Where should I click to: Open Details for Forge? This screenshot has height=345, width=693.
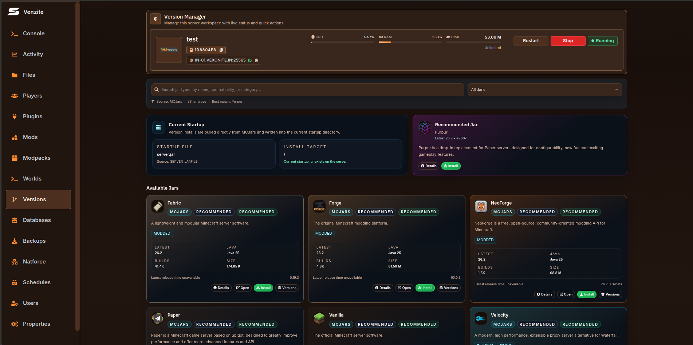pos(383,288)
